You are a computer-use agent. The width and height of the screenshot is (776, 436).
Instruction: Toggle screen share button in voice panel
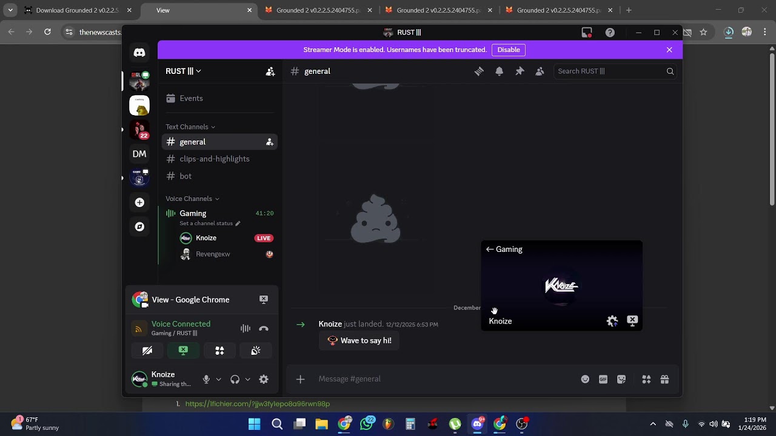183,351
